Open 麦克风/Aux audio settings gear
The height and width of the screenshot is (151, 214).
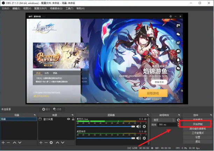pyautogui.click(x=144, y=126)
